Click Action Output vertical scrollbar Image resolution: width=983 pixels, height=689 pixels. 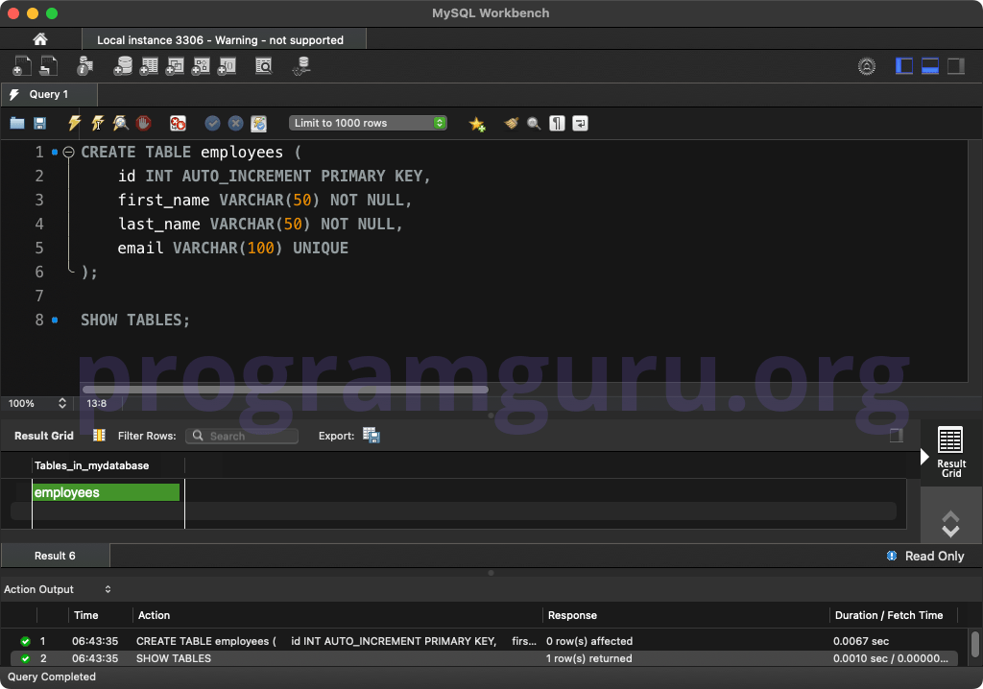click(x=975, y=644)
